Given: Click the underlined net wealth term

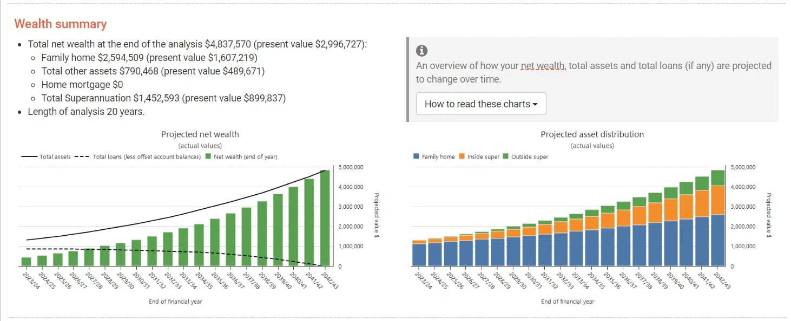Looking at the screenshot, I should pyautogui.click(x=543, y=66).
